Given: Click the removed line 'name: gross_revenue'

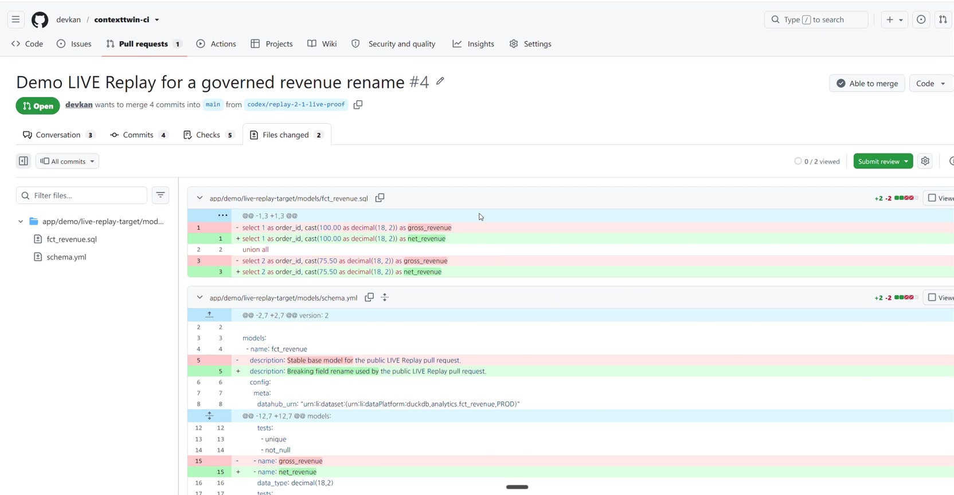Looking at the screenshot, I should (x=571, y=461).
